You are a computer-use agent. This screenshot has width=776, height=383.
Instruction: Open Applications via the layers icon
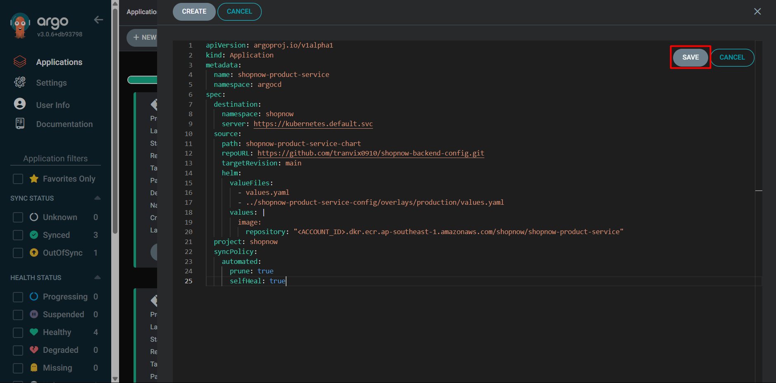[20, 62]
